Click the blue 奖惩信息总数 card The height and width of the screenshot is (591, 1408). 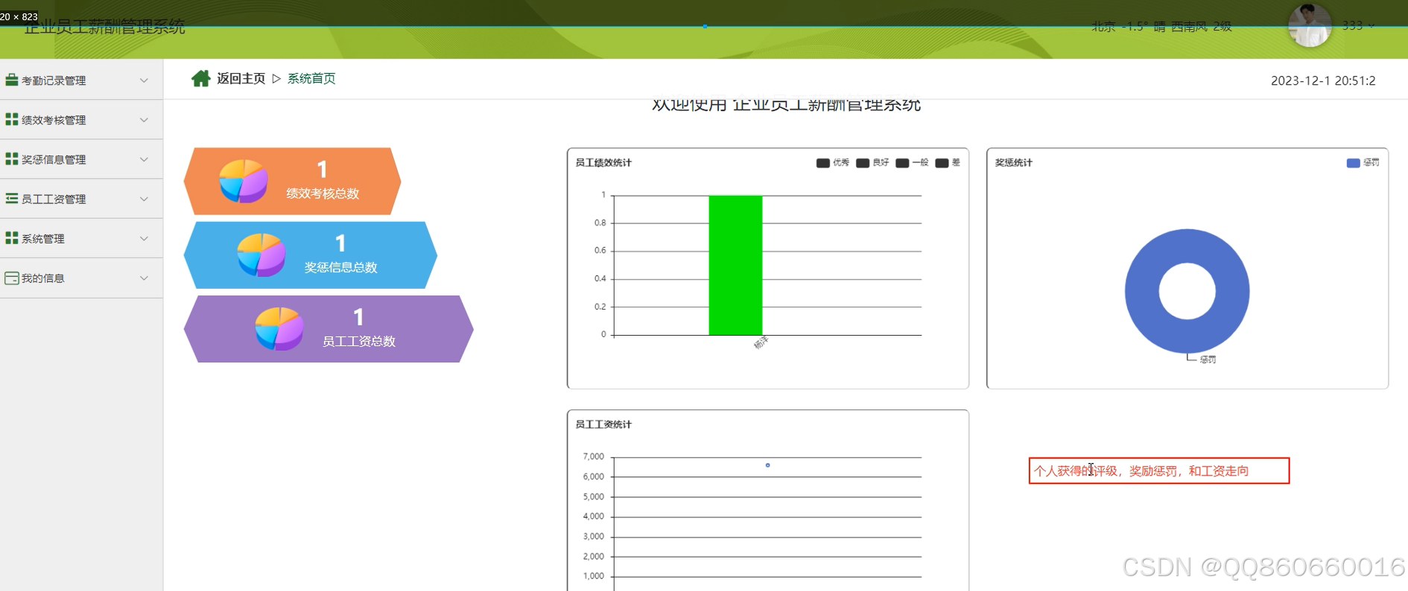310,255
